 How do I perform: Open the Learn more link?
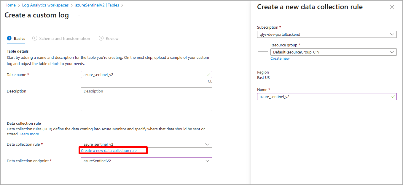(29, 134)
